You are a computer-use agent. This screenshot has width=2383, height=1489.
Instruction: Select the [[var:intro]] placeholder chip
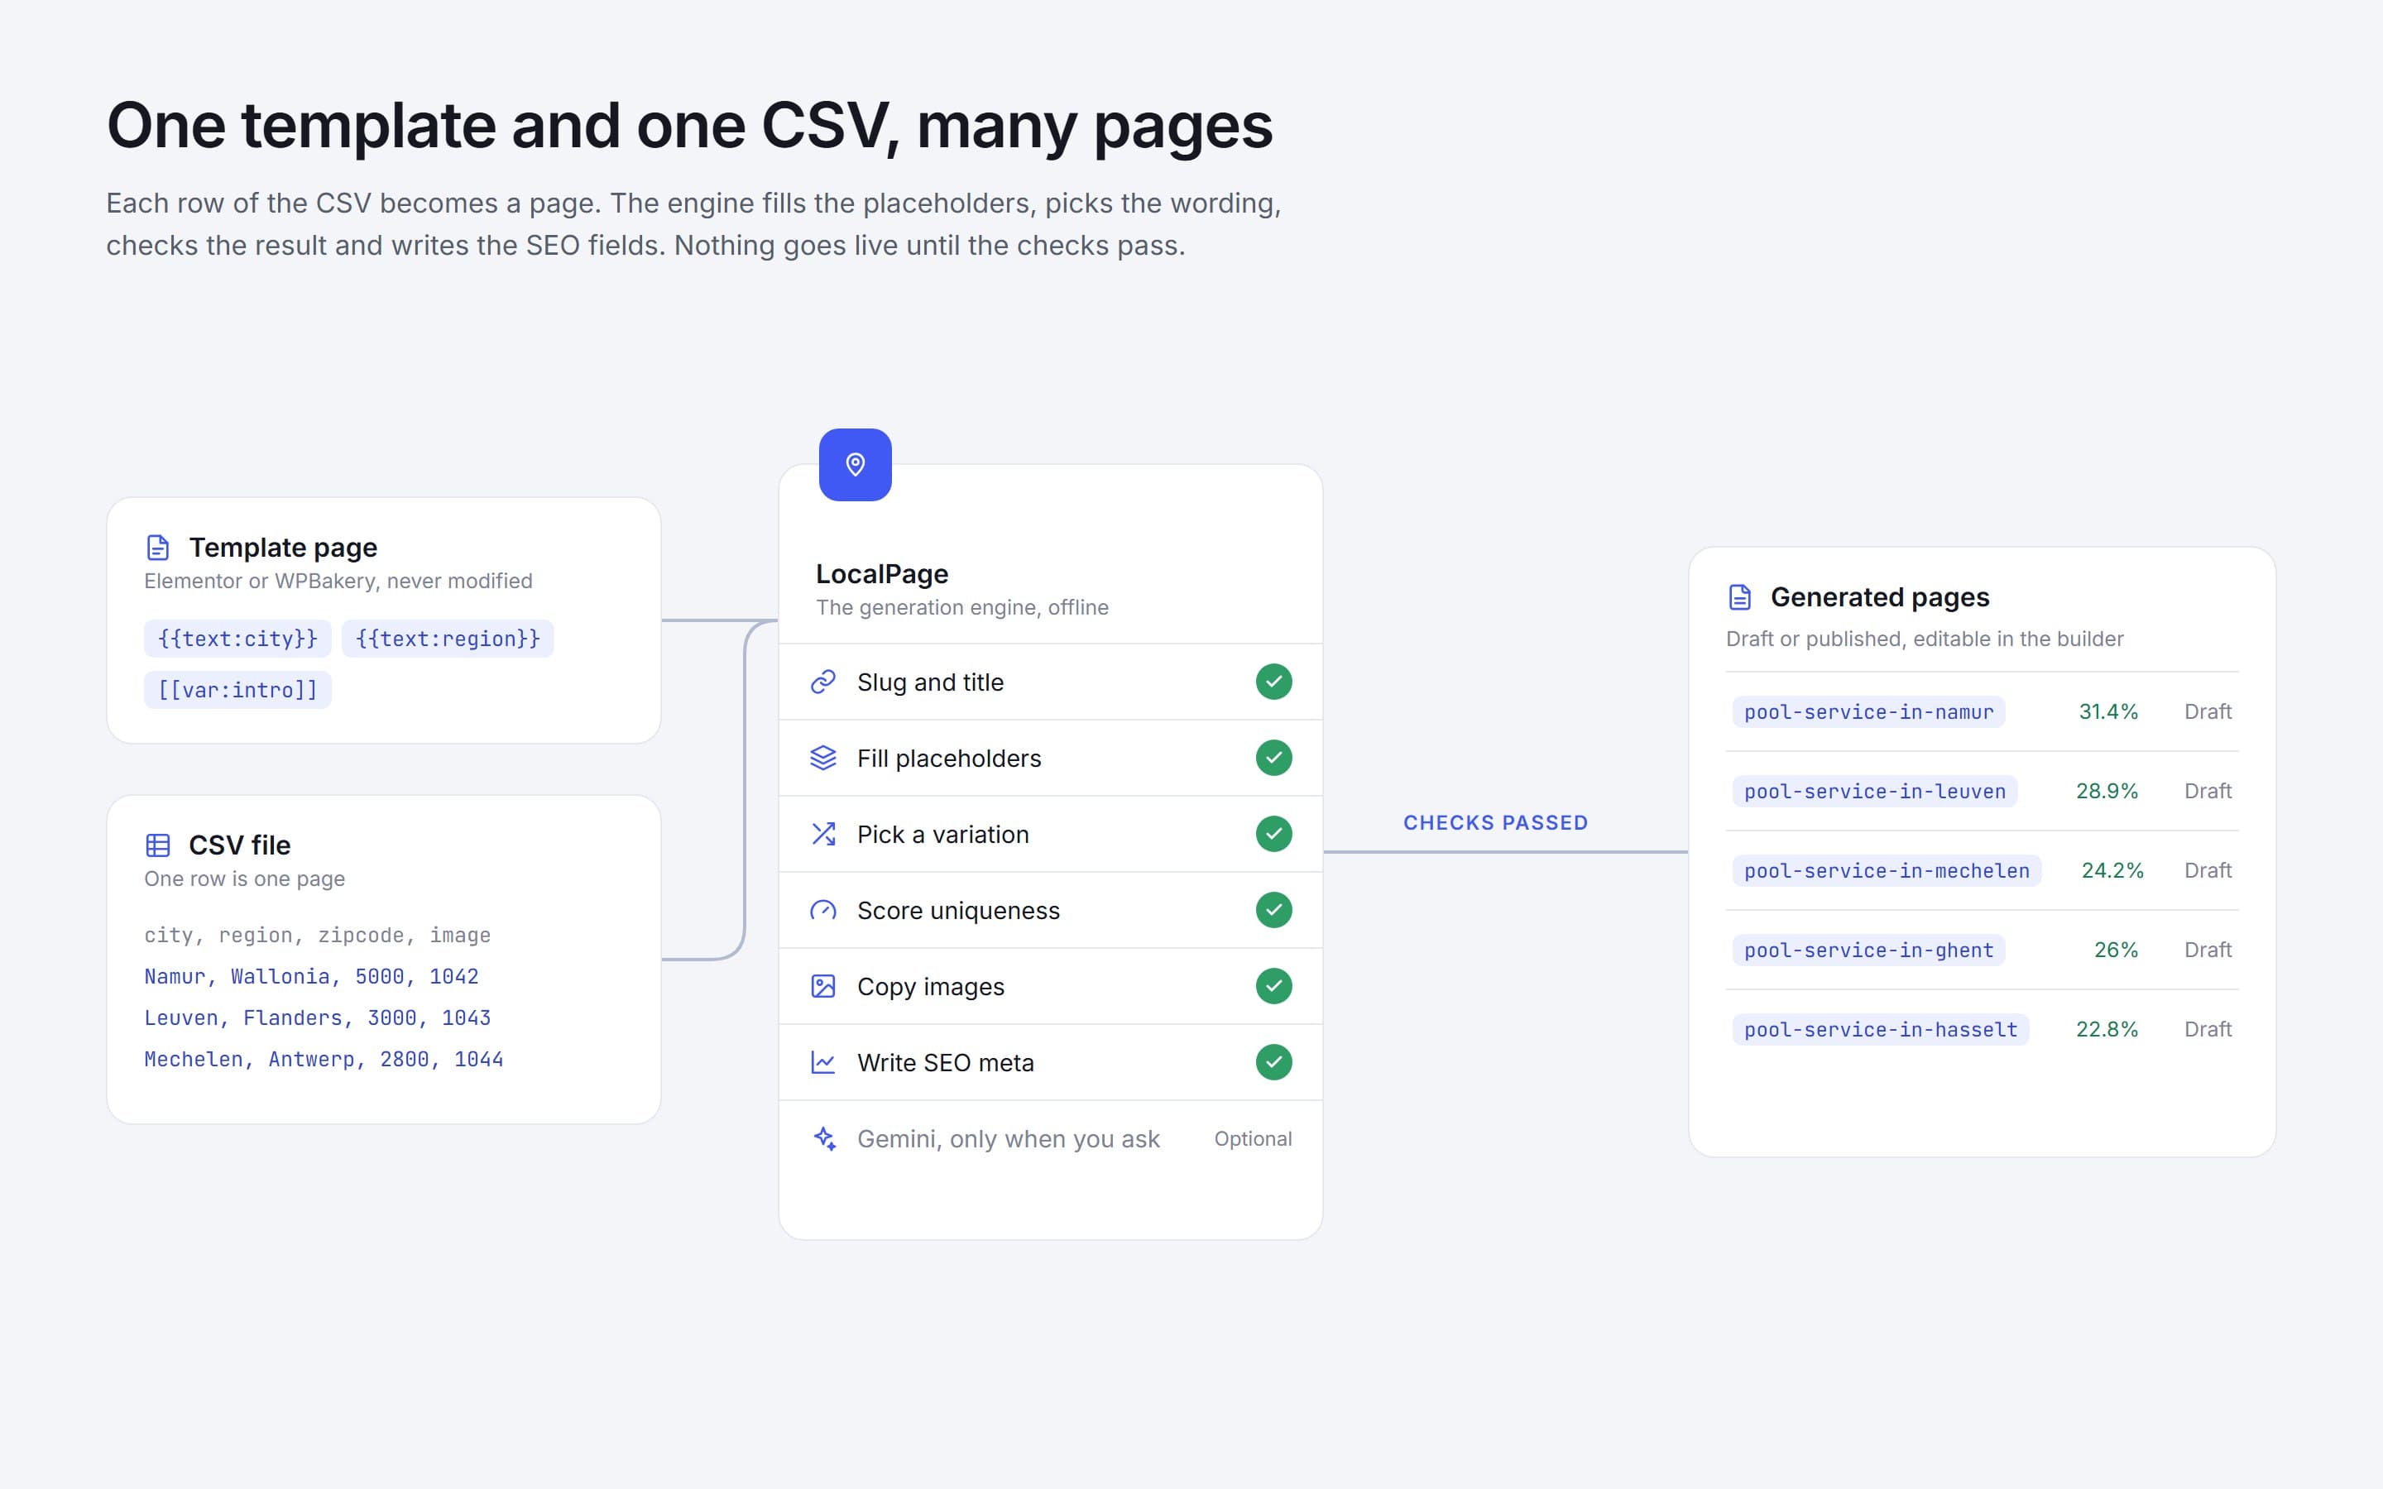(x=237, y=689)
